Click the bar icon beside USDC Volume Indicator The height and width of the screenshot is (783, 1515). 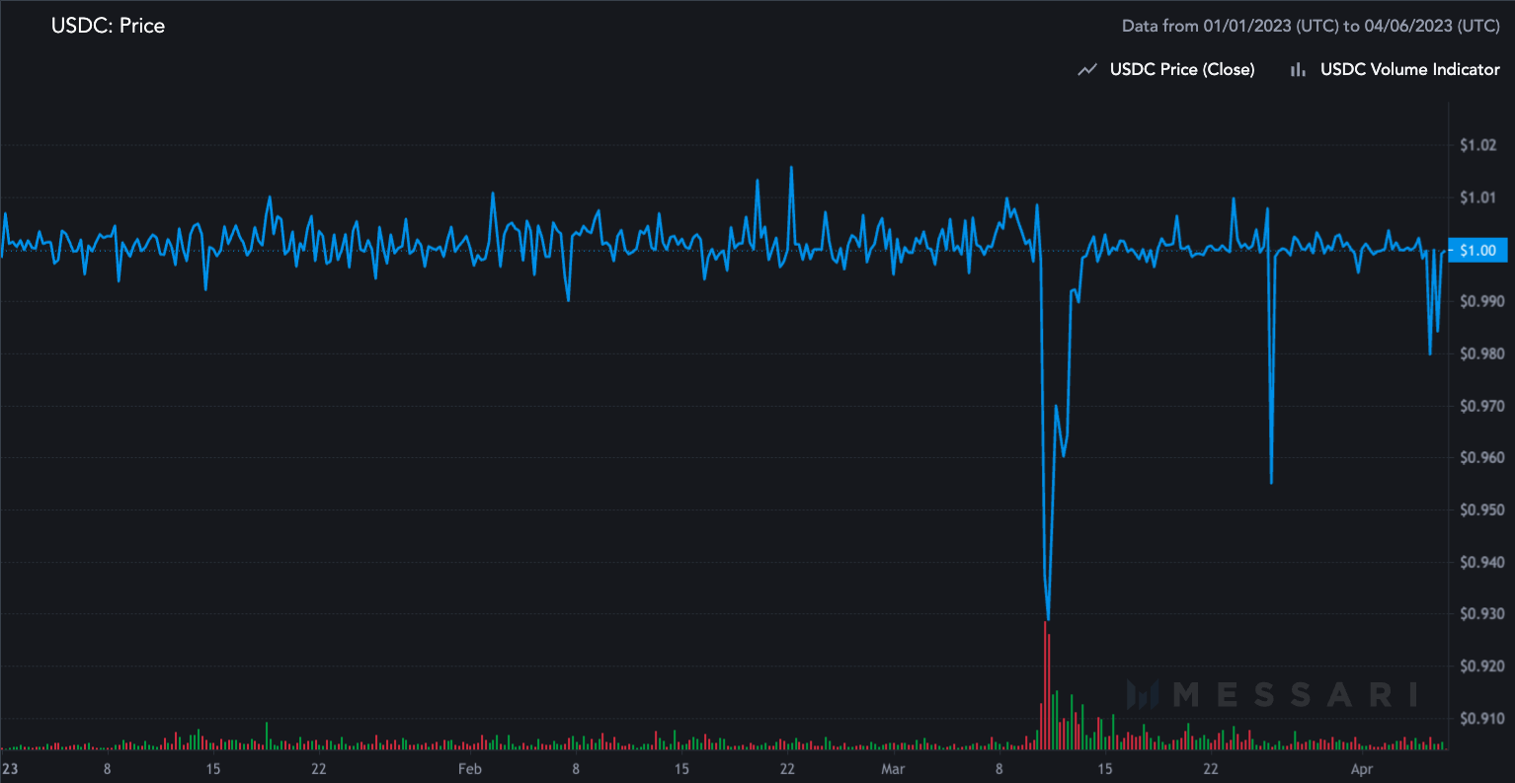coord(1298,70)
